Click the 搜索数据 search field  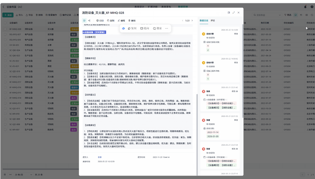click(267, 15)
